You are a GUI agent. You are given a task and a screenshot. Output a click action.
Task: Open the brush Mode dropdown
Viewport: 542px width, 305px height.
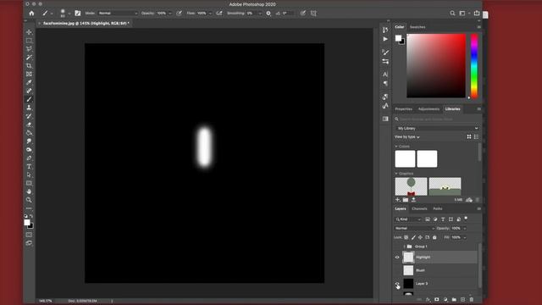click(118, 14)
